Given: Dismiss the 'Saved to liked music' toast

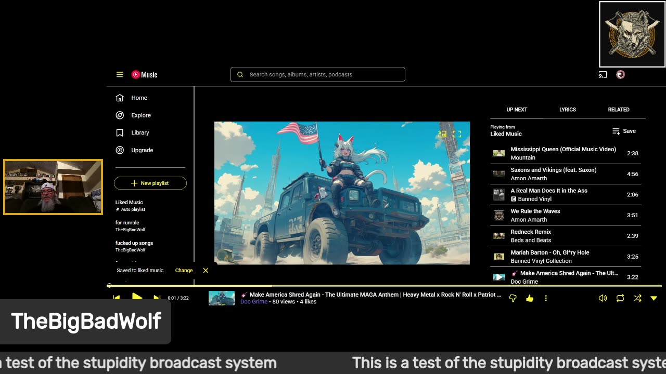Looking at the screenshot, I should tap(206, 271).
